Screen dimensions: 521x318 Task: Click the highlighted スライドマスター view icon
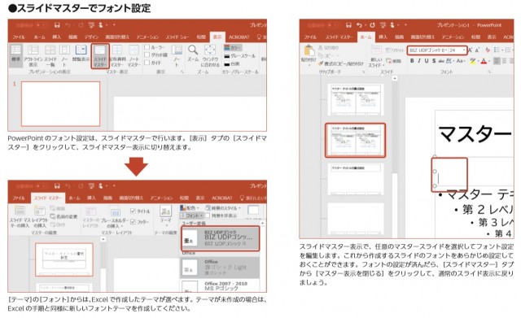point(100,55)
